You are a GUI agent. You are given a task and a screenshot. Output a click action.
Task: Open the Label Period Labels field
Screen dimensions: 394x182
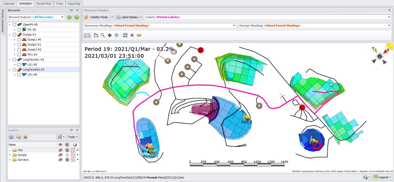(x=268, y=17)
